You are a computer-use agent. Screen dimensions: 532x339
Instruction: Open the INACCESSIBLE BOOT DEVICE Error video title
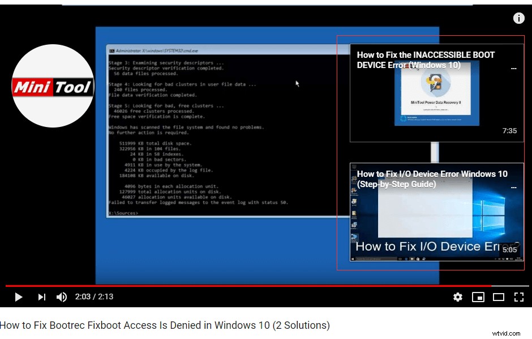tap(426, 60)
